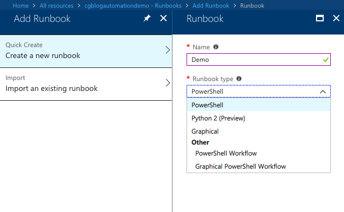Click the Other group heading in list
Image resolution: width=344 pixels, height=212 pixels.
(200, 142)
